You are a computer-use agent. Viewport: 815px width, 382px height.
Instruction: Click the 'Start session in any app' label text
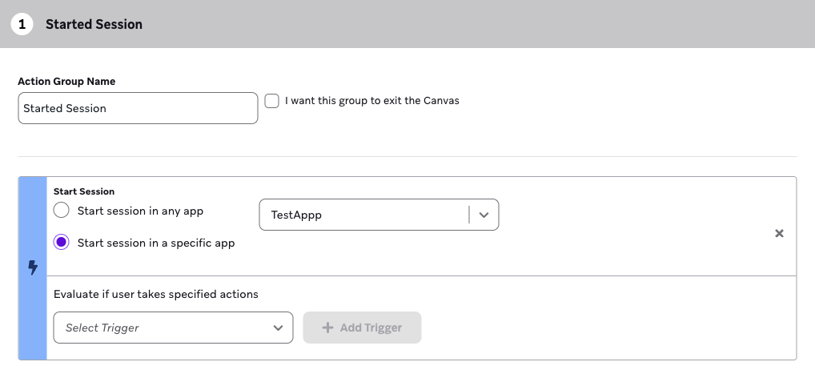point(140,211)
